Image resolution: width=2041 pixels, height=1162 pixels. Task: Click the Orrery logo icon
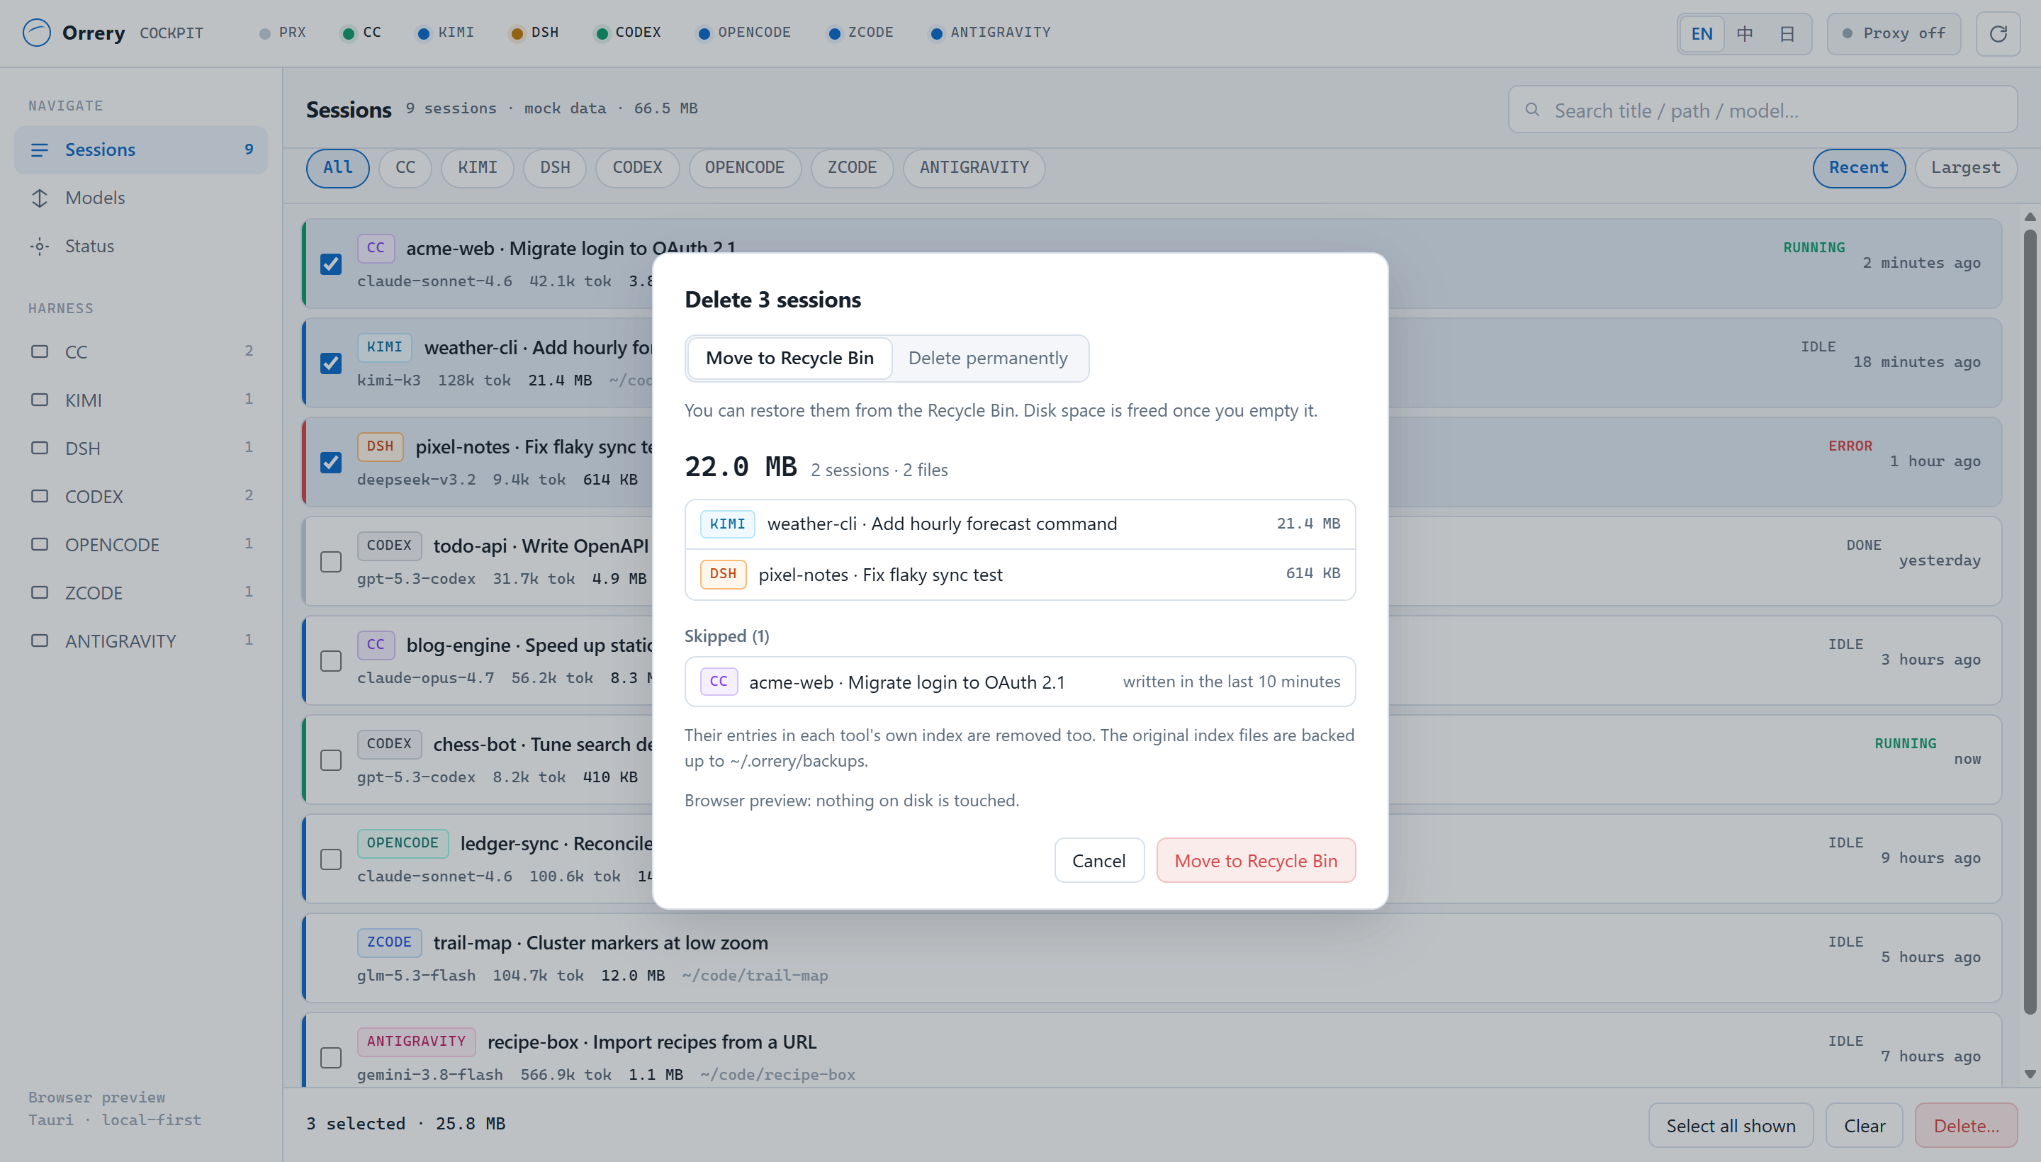[x=37, y=33]
